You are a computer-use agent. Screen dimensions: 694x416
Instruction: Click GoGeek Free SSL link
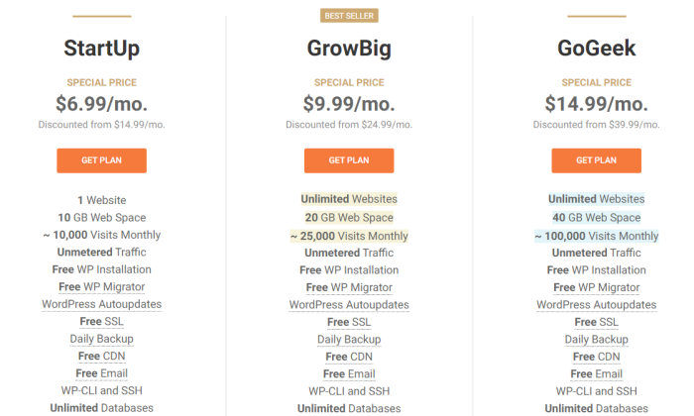point(597,322)
